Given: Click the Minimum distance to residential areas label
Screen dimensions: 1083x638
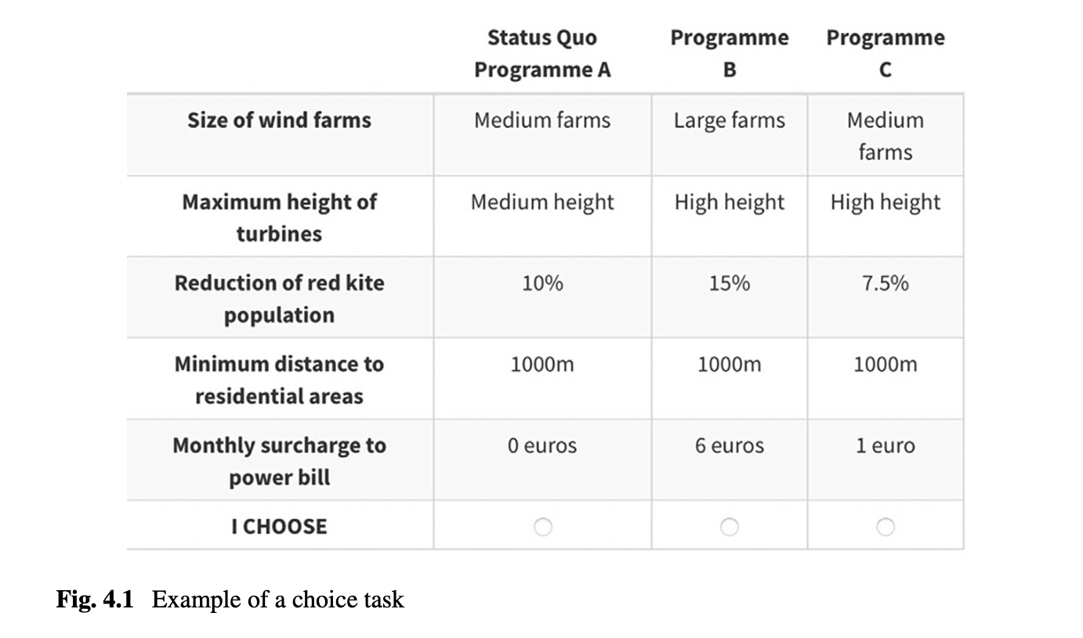Looking at the screenshot, I should (279, 379).
